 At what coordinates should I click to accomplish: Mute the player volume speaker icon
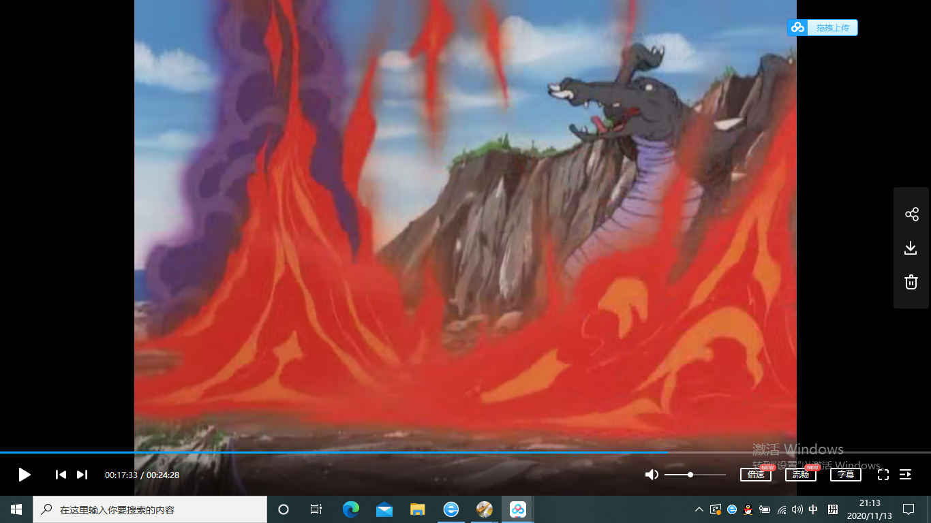pyautogui.click(x=652, y=475)
